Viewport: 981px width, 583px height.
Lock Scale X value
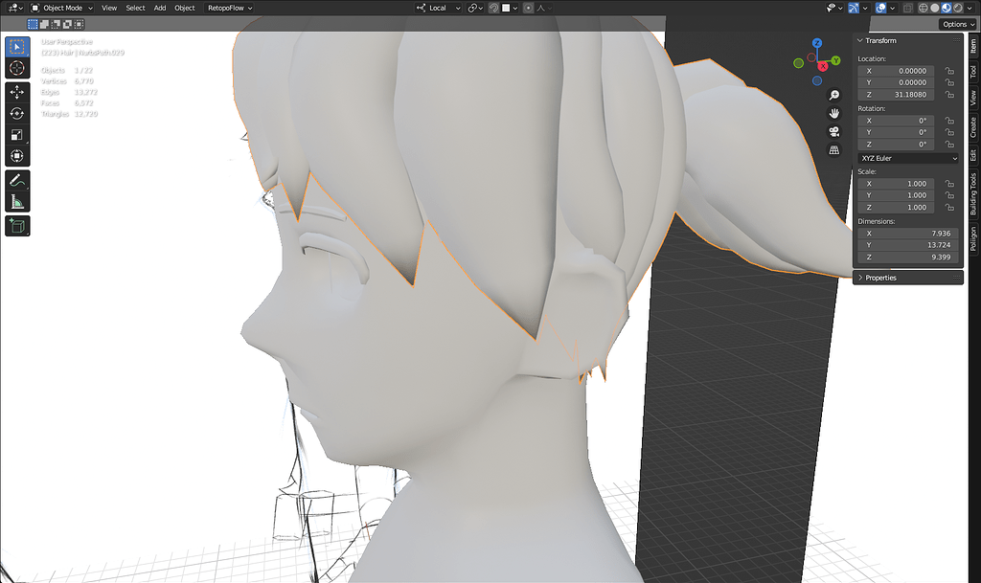pos(949,184)
